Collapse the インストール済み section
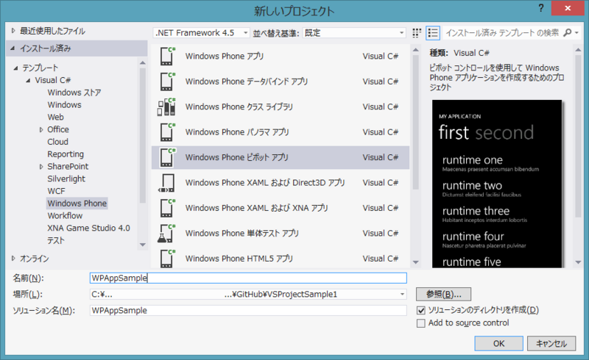The width and height of the screenshot is (589, 360). click(13, 48)
